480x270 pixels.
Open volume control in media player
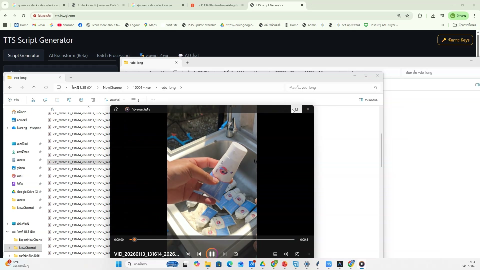coord(286,254)
